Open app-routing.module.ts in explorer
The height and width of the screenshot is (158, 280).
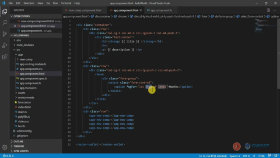click(x=33, y=64)
